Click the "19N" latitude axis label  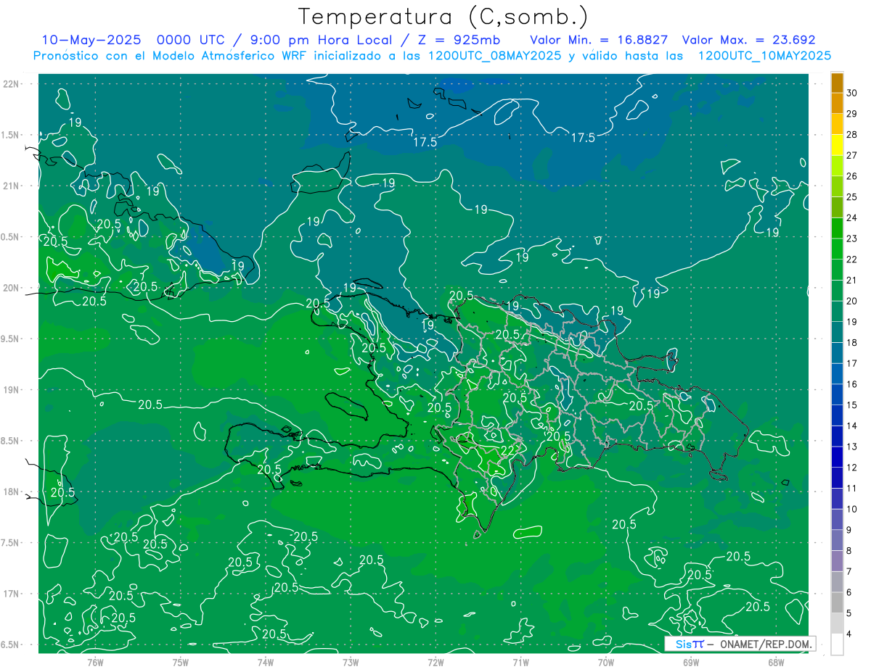(12, 390)
